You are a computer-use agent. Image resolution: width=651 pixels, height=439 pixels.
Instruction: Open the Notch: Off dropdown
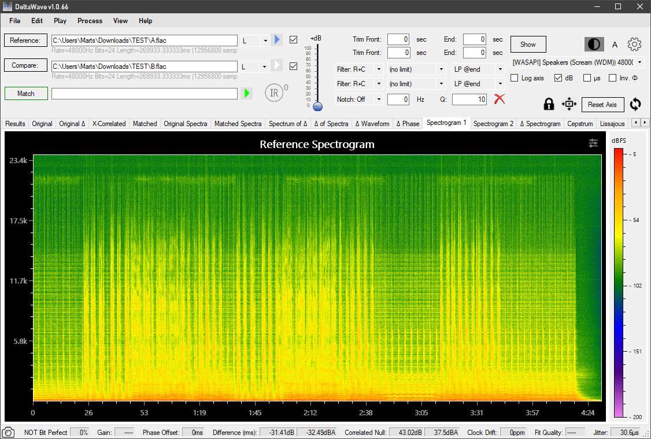(359, 99)
